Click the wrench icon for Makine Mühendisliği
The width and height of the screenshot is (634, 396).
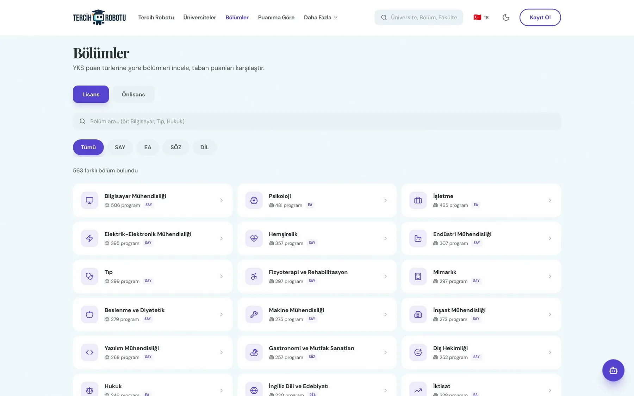(x=254, y=314)
